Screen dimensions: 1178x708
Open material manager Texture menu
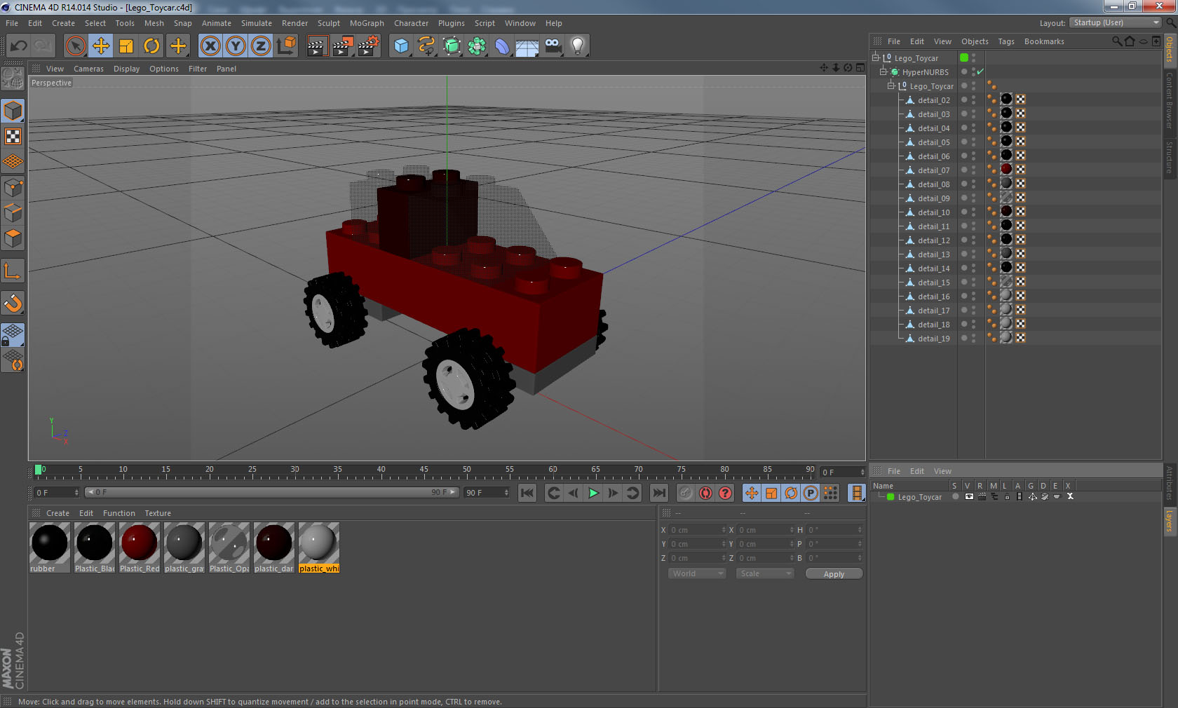pos(158,513)
